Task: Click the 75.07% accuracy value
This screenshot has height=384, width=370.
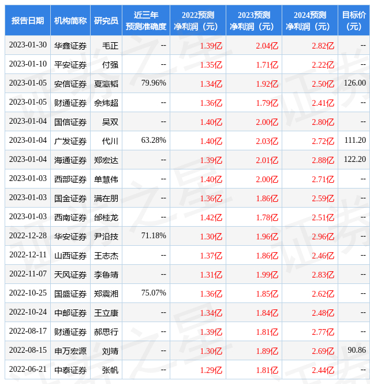Action: pyautogui.click(x=154, y=293)
